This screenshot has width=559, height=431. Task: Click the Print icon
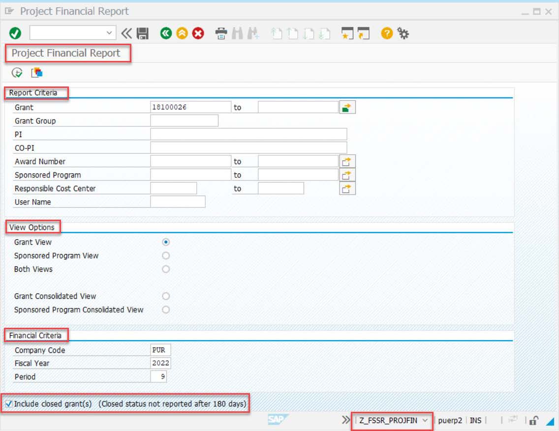tap(221, 33)
